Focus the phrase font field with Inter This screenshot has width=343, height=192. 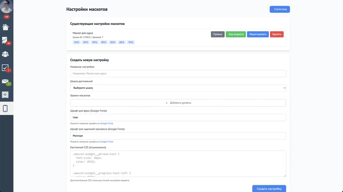pyautogui.click(x=178, y=118)
